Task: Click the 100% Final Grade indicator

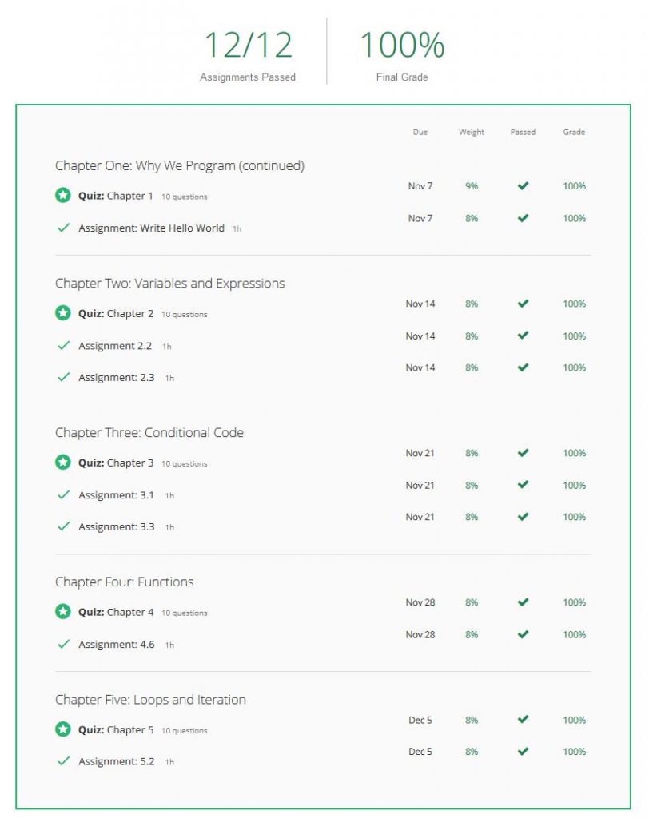Action: coord(401,46)
